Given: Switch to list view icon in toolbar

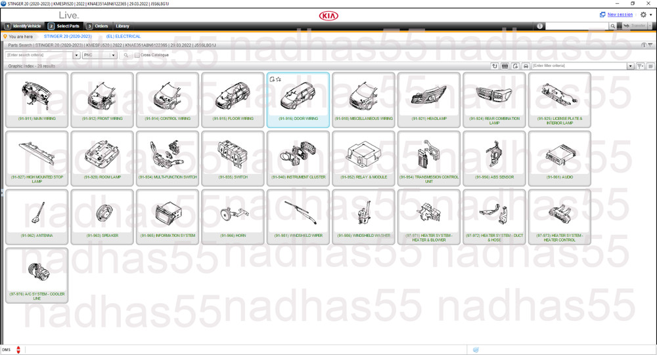Looking at the screenshot, I should 505,66.
